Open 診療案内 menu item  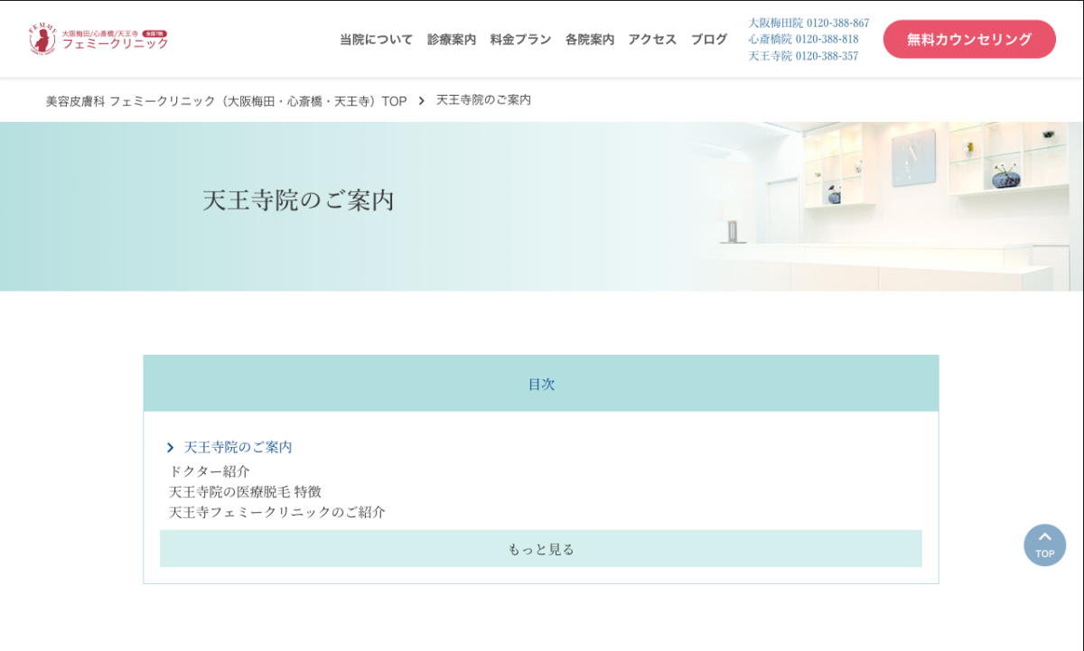[452, 40]
